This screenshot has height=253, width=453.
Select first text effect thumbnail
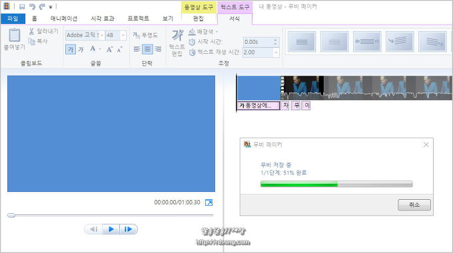[x=302, y=42]
